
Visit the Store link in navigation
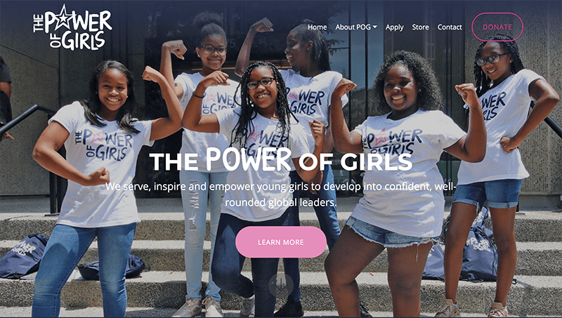420,27
